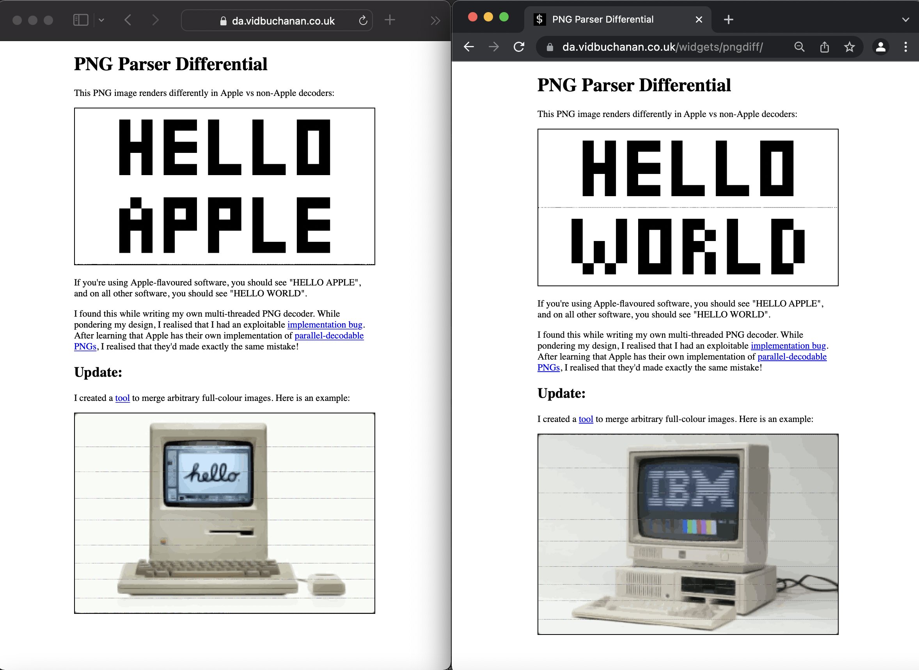Click Chrome's yellow minimize window button
Viewport: 919px width, 670px height.
click(x=488, y=17)
